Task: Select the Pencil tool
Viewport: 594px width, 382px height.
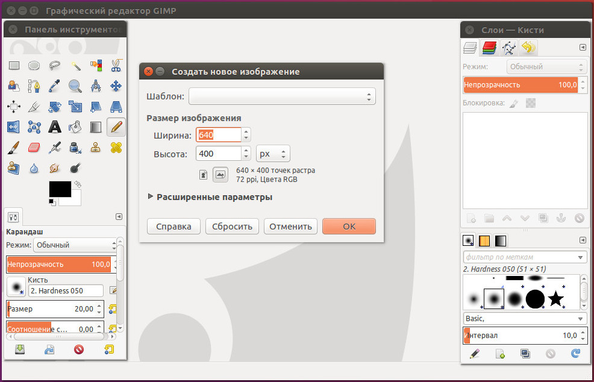Action: click(x=116, y=127)
